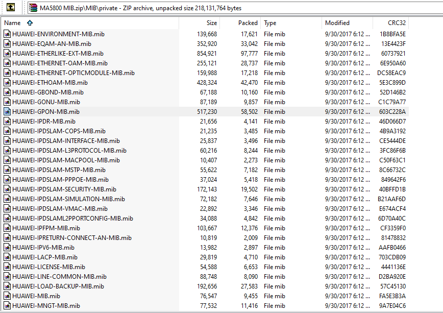Image resolution: width=443 pixels, height=313 pixels.
Task: Select the HUAWEI-ETHERNET-OAM-MIB.mib file icon
Action: pos(7,63)
